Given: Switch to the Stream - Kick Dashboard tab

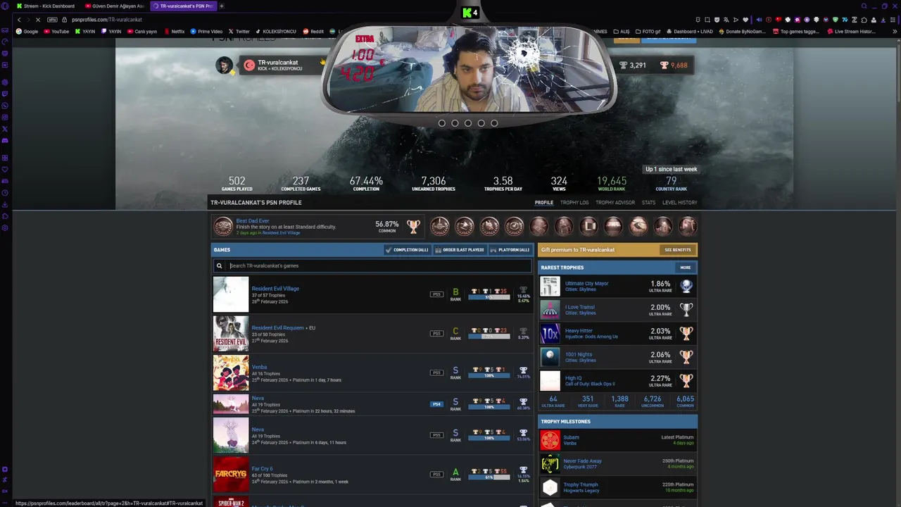Looking at the screenshot, I should pos(45,6).
